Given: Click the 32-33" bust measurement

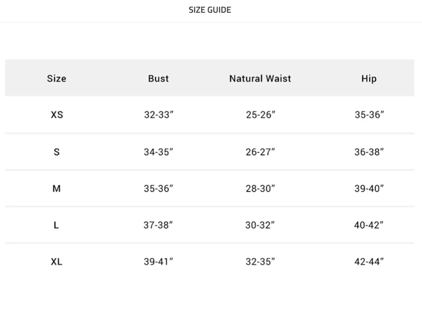Looking at the screenshot, I should click(159, 115).
